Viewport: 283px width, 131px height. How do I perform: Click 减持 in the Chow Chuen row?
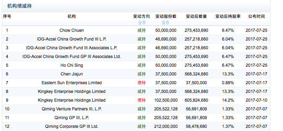pos(142,30)
